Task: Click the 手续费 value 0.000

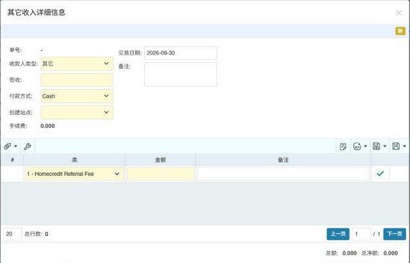Action: pyautogui.click(x=47, y=126)
